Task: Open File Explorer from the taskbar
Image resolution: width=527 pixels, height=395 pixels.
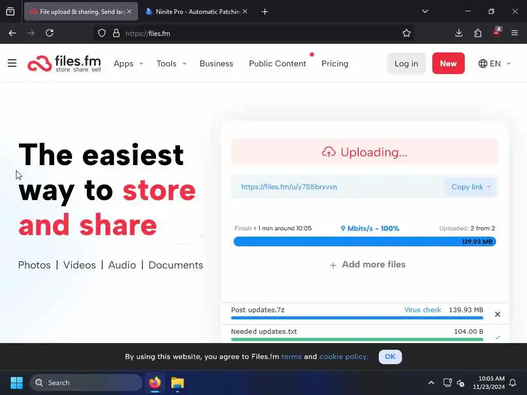Action: (x=178, y=383)
